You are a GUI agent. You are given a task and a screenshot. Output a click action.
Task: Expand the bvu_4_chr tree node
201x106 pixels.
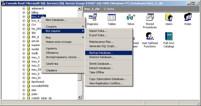24,17
